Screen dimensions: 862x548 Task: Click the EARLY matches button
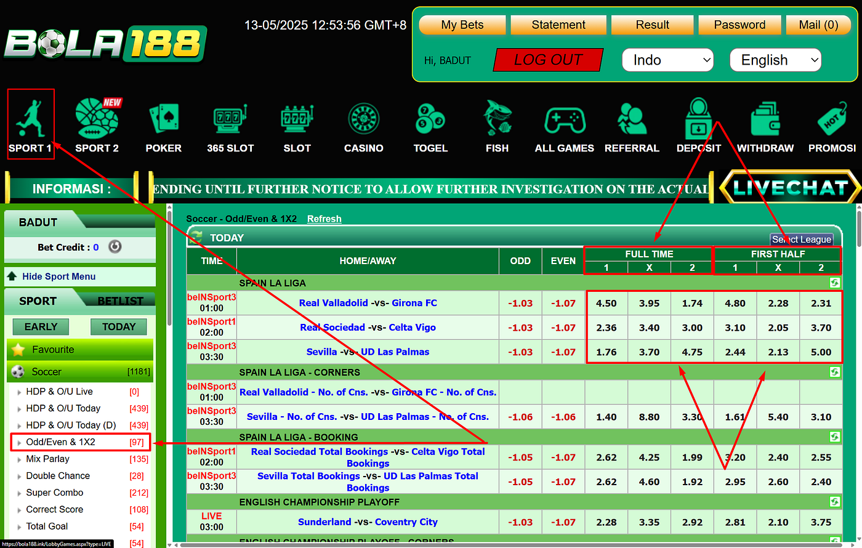click(41, 327)
